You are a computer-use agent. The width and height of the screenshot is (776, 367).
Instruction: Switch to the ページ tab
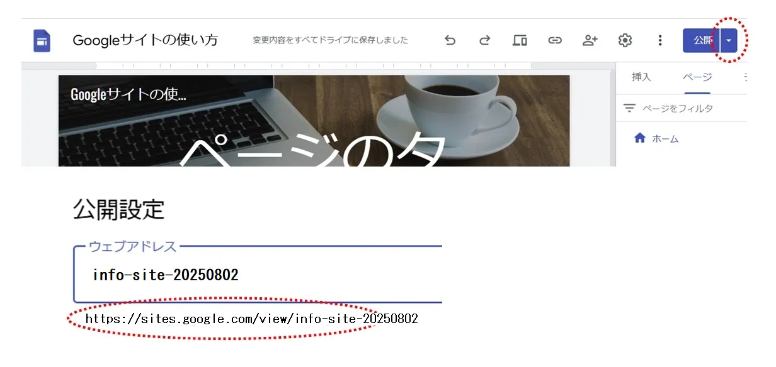pos(697,77)
